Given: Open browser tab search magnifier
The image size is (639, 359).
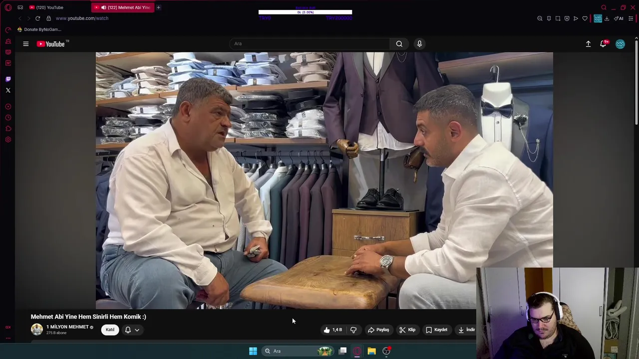Looking at the screenshot, I should click(604, 7).
